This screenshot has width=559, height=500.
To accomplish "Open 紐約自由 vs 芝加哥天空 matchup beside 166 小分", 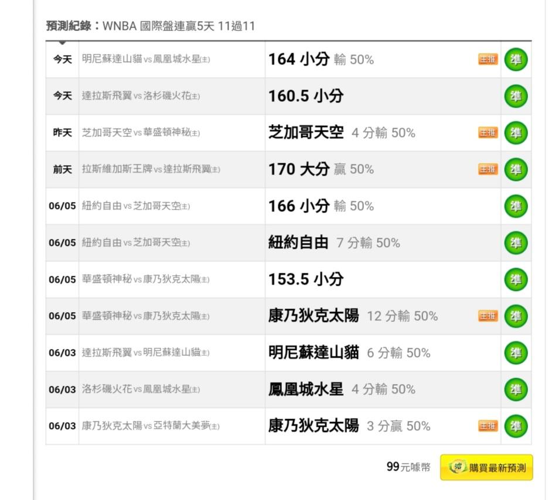I will coord(136,206).
